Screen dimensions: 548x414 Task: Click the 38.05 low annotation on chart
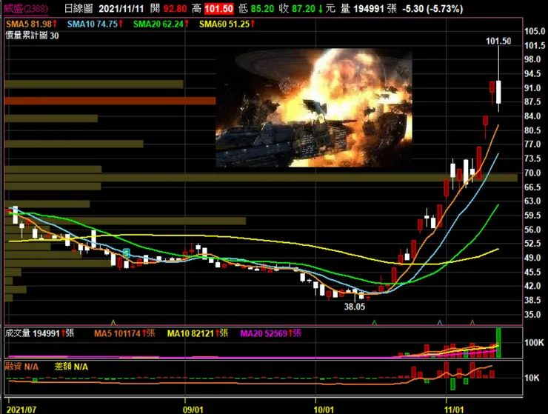[355, 307]
